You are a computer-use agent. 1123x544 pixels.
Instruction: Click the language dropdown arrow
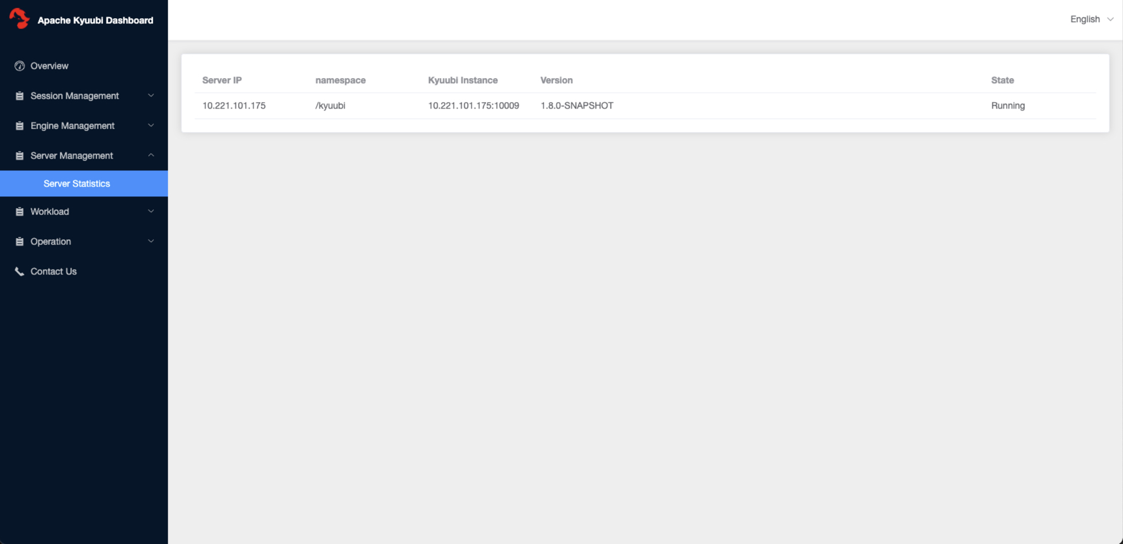pos(1110,20)
